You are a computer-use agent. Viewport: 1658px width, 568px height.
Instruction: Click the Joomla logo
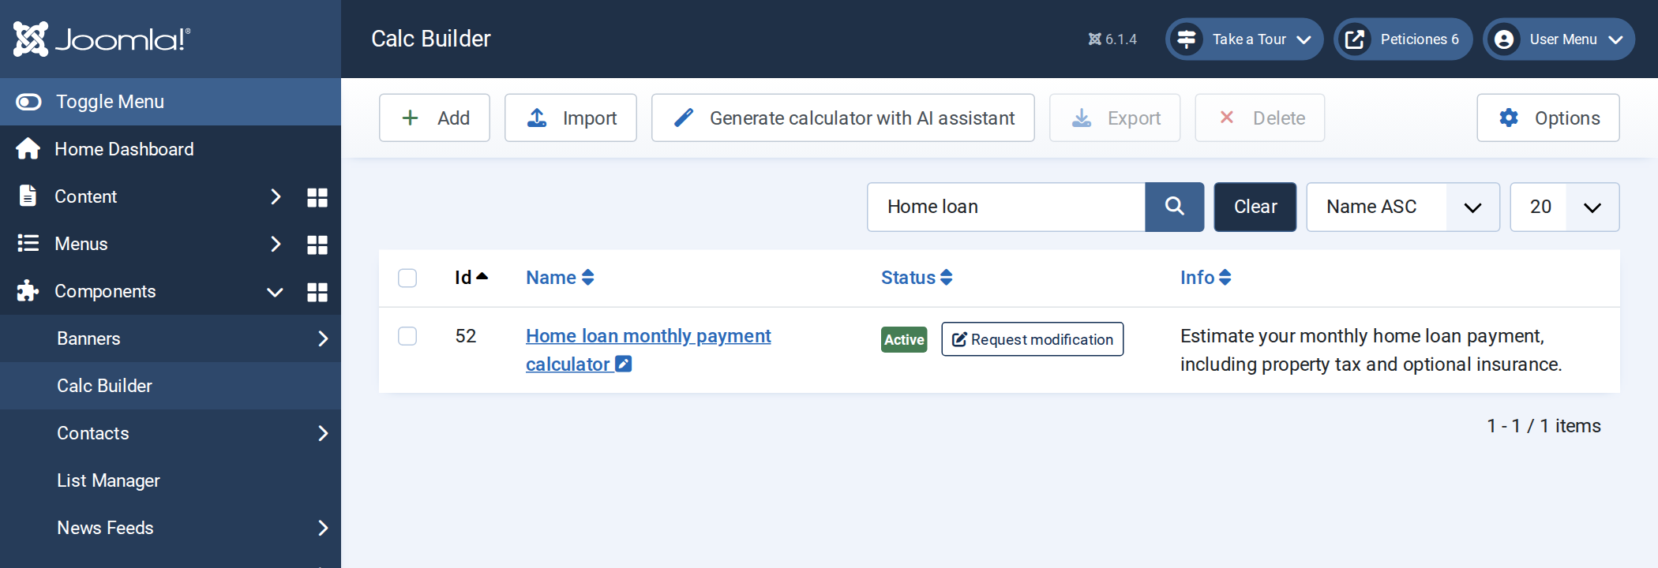pos(102,39)
